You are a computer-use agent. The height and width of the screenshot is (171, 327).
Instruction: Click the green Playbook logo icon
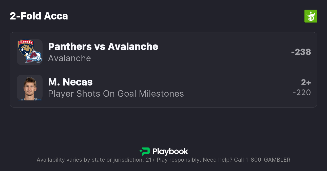[x=145, y=152]
